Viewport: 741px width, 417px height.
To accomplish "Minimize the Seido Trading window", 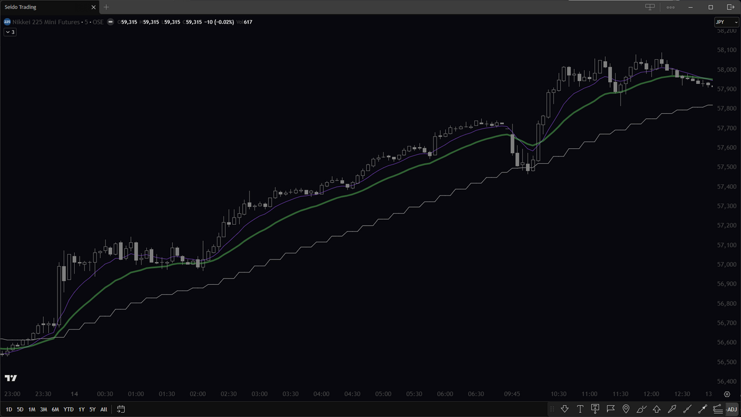I will (x=692, y=7).
